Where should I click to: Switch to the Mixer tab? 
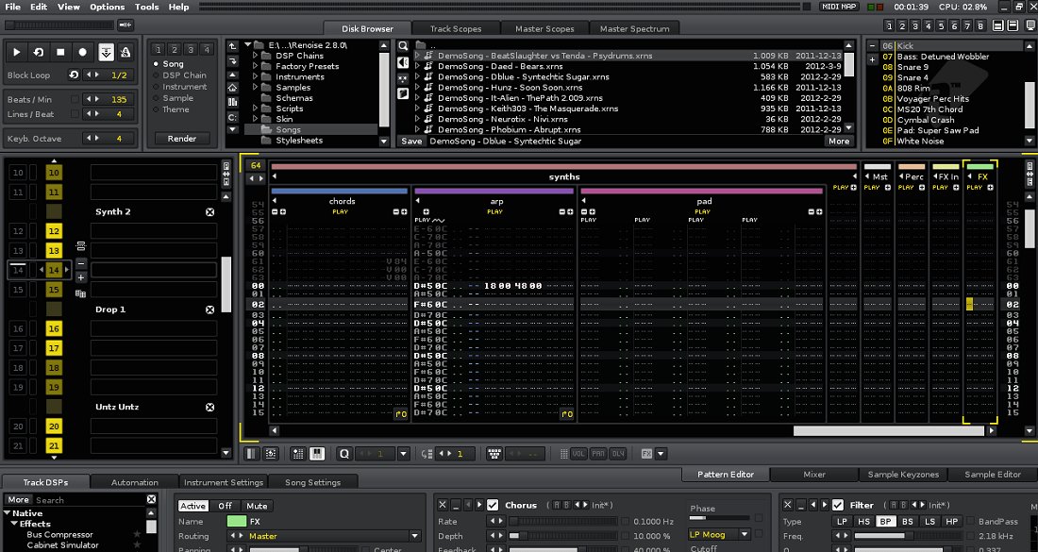813,474
